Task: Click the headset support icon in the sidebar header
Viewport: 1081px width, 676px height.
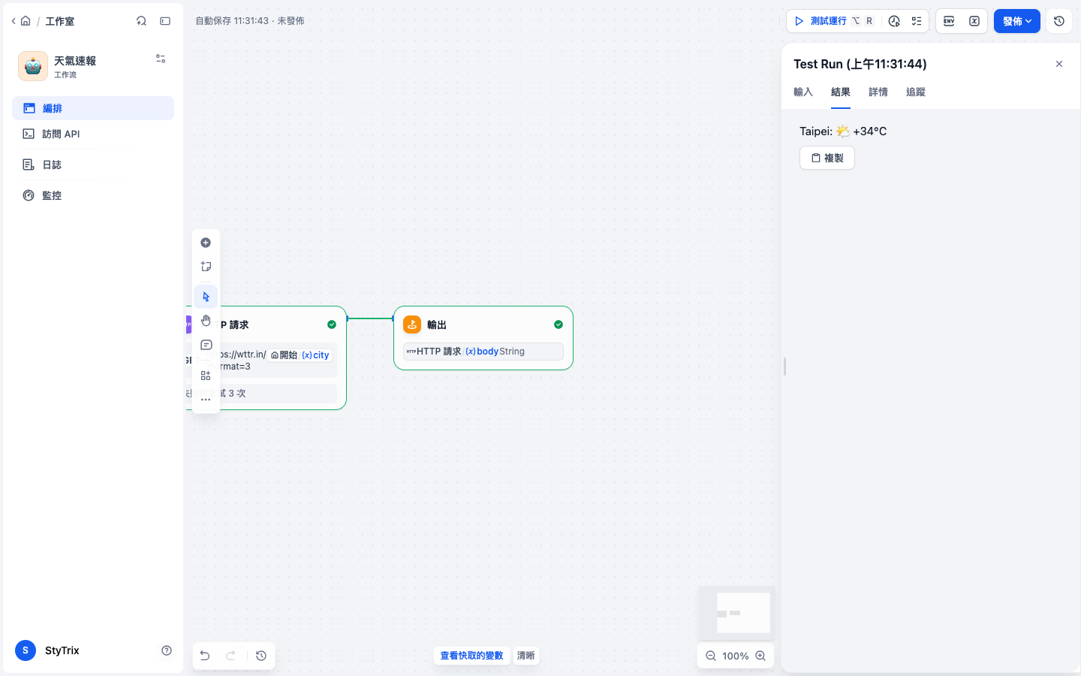Action: pyautogui.click(x=141, y=21)
